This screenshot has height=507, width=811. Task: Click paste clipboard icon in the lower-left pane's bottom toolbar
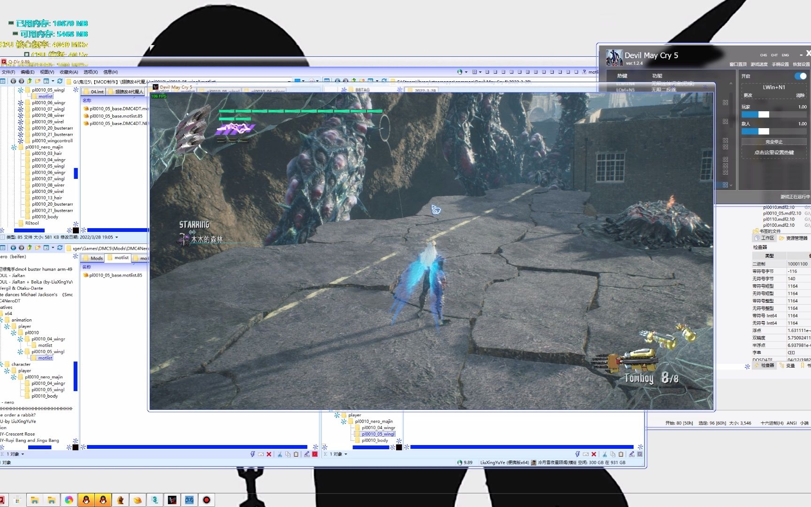296,454
